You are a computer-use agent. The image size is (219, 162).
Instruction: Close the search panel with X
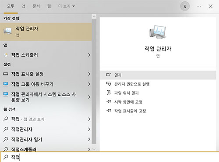pyautogui.click(x=211, y=6)
